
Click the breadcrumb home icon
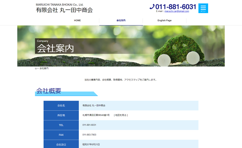tap(36, 68)
